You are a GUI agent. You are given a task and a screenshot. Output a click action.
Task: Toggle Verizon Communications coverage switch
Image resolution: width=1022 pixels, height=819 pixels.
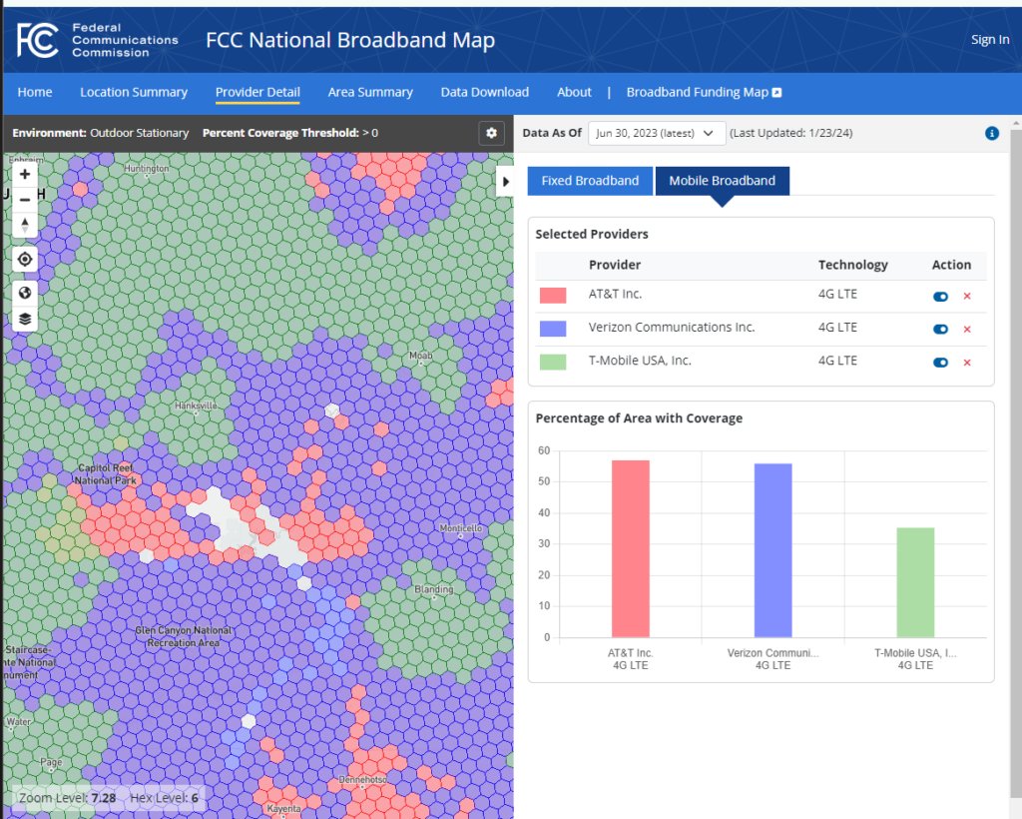940,330
